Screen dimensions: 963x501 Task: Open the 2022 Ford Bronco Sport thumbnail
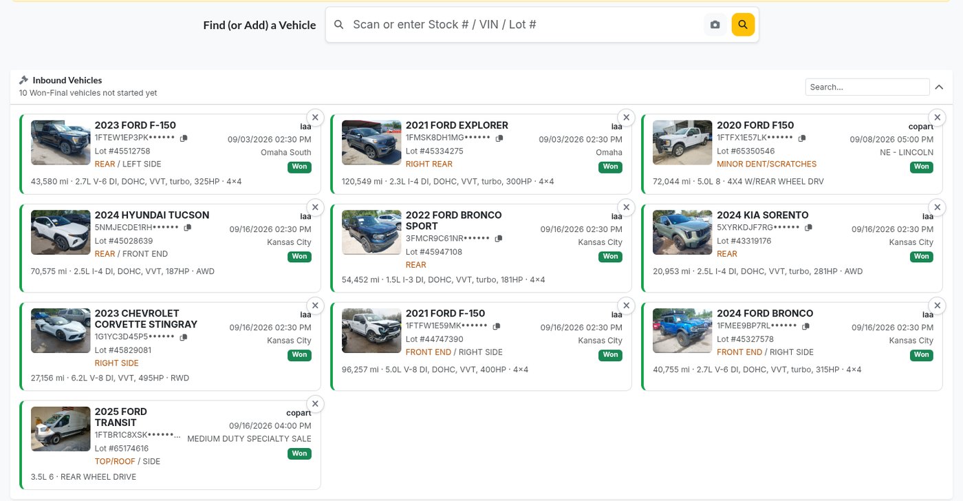(371, 233)
